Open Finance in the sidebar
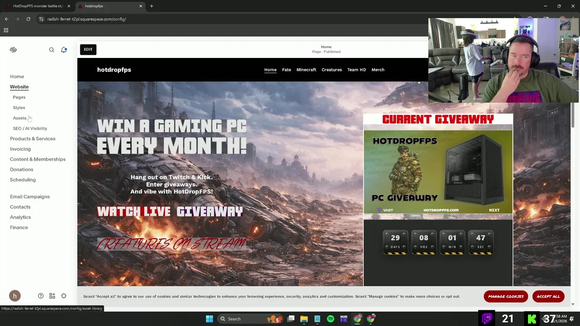The image size is (580, 326). (x=19, y=227)
